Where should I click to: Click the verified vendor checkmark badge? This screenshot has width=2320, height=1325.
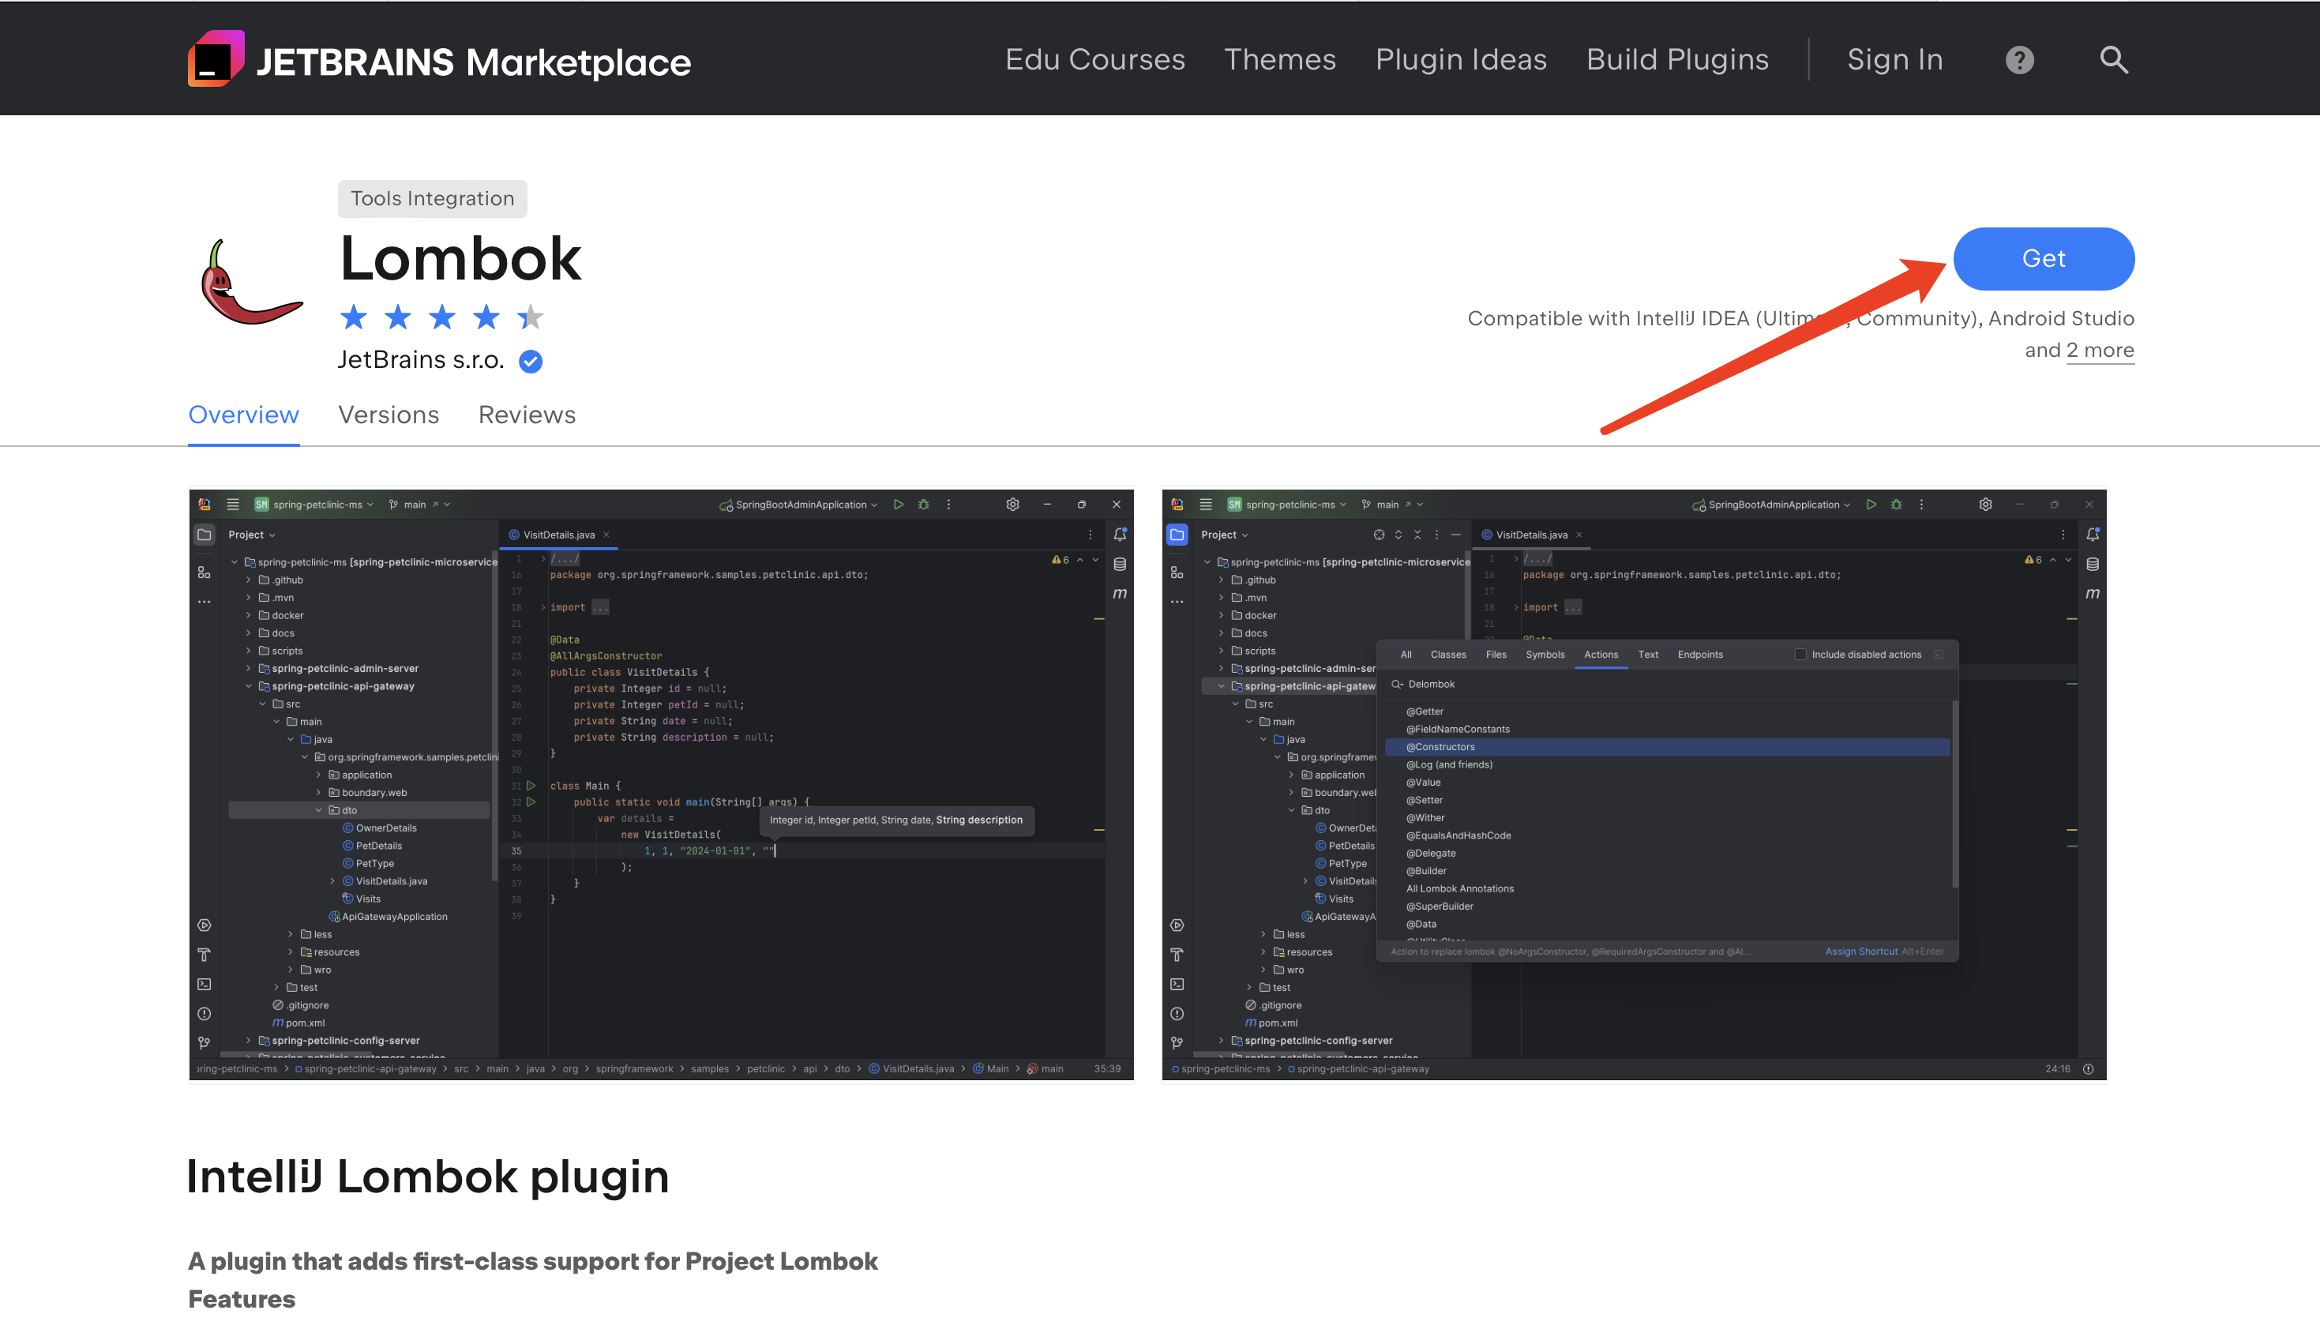point(531,362)
